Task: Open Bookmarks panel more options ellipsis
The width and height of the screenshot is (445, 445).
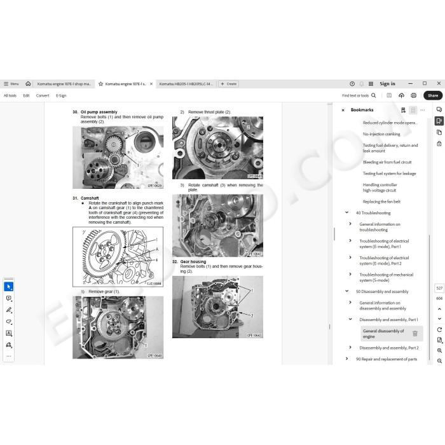Action: pos(423,110)
